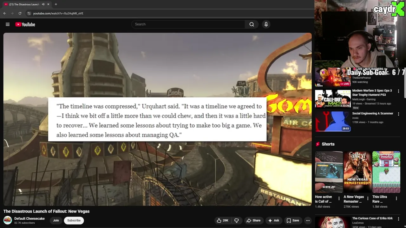Save video to playlist
Viewport: 406px width, 228px height.
click(x=293, y=220)
